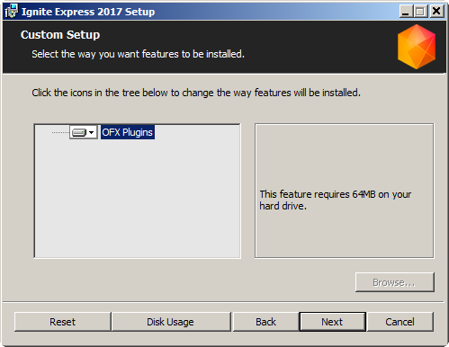Click the Reset button
The width and height of the screenshot is (449, 347).
62,322
